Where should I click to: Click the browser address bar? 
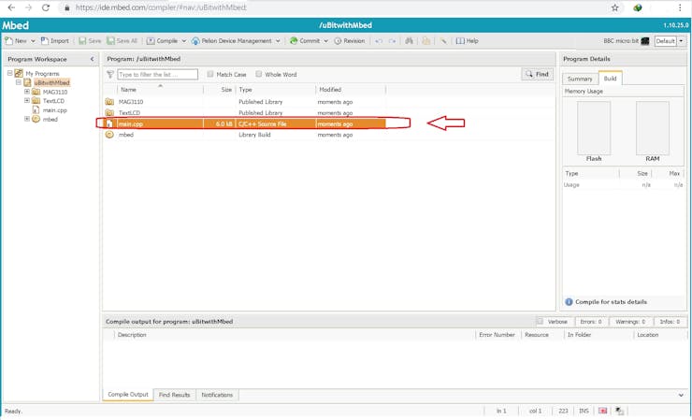pos(336,7)
